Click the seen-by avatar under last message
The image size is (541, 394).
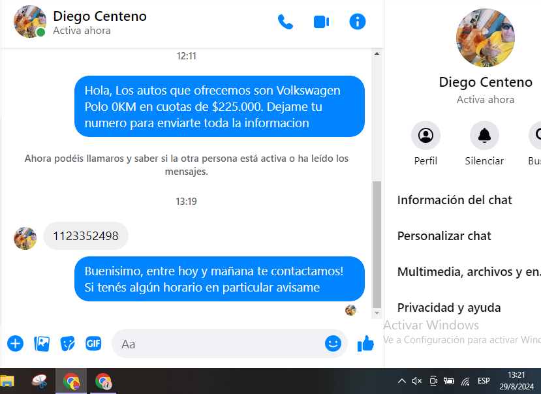point(350,310)
